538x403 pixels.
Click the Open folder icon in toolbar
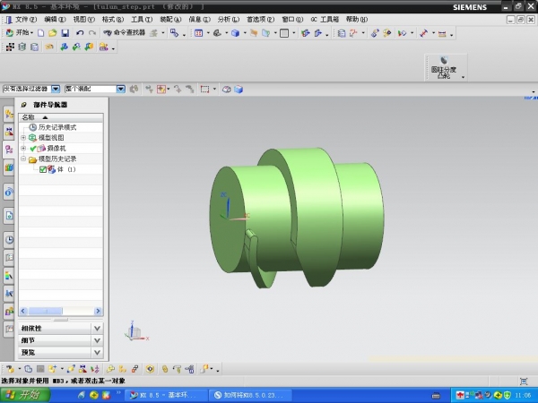[x=53, y=33]
